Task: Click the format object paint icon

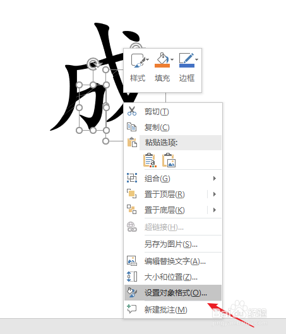Action: tap(132, 292)
